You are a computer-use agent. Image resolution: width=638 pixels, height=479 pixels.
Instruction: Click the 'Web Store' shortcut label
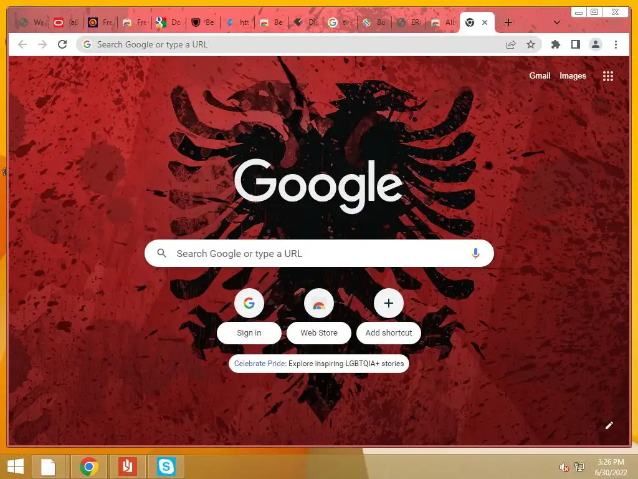pos(319,333)
